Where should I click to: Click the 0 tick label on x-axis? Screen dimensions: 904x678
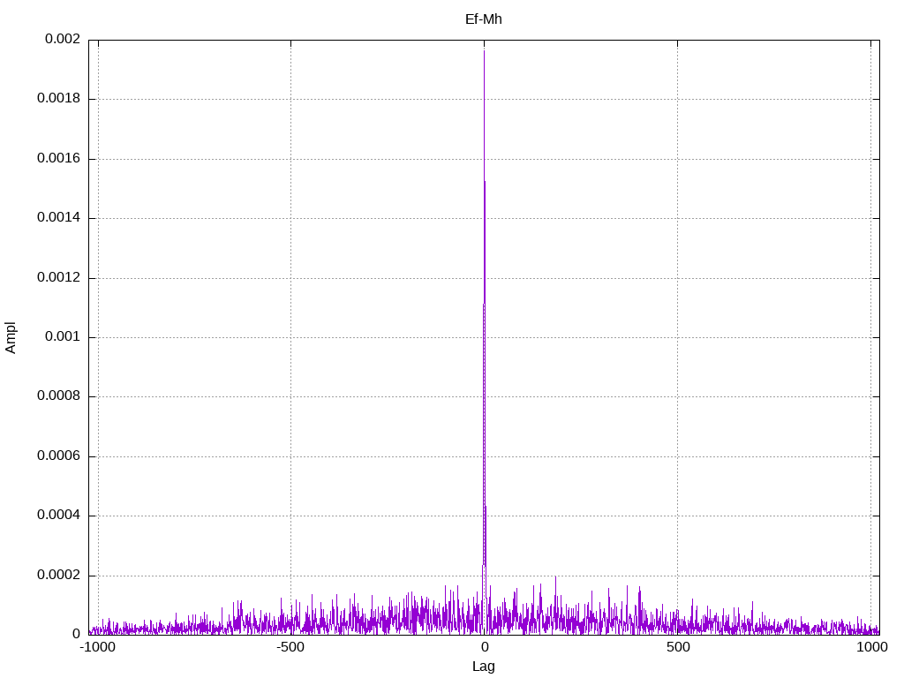point(484,648)
